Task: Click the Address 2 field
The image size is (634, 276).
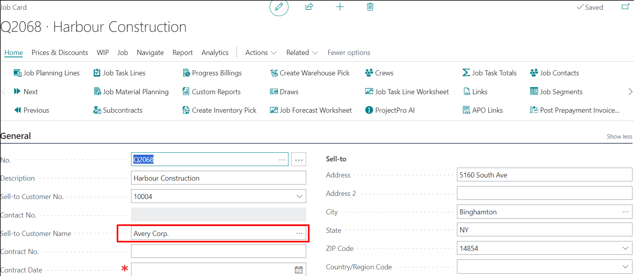Action: (544, 193)
